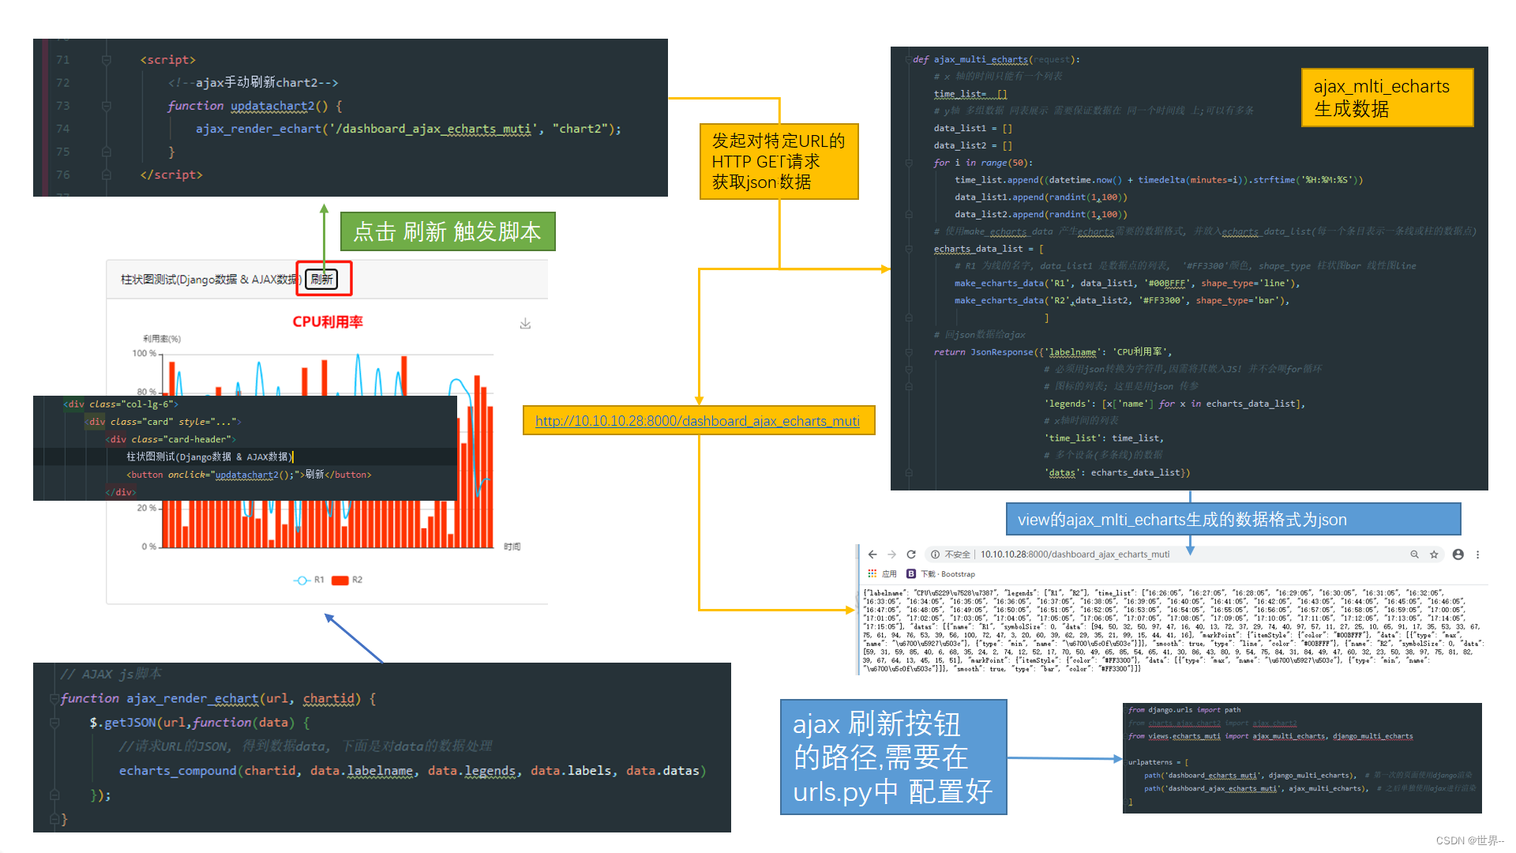Click the make_echarts_data('R1' line
This screenshot has height=853, width=1516.
point(1128,283)
